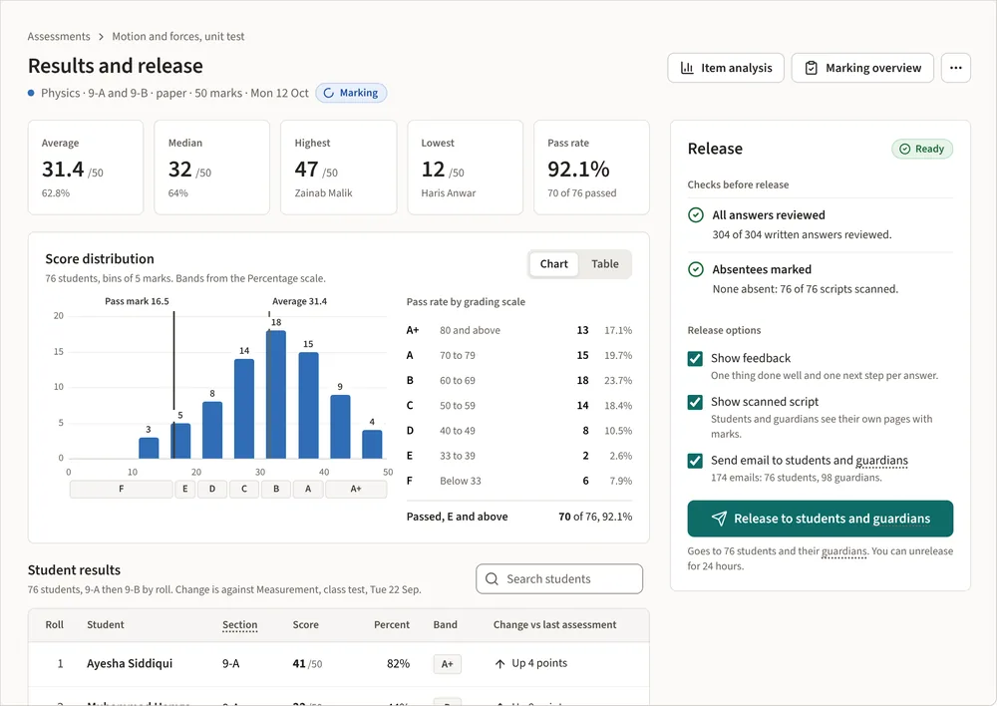
Task: Click the Band column header
Action: pos(445,625)
